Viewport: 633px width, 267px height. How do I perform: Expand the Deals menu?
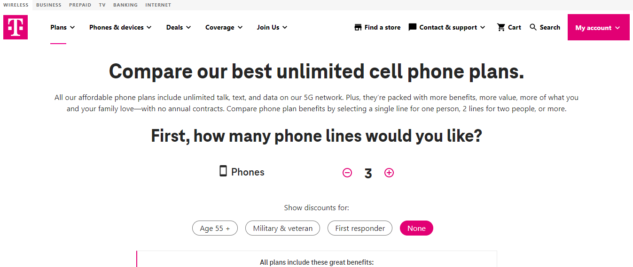point(179,27)
